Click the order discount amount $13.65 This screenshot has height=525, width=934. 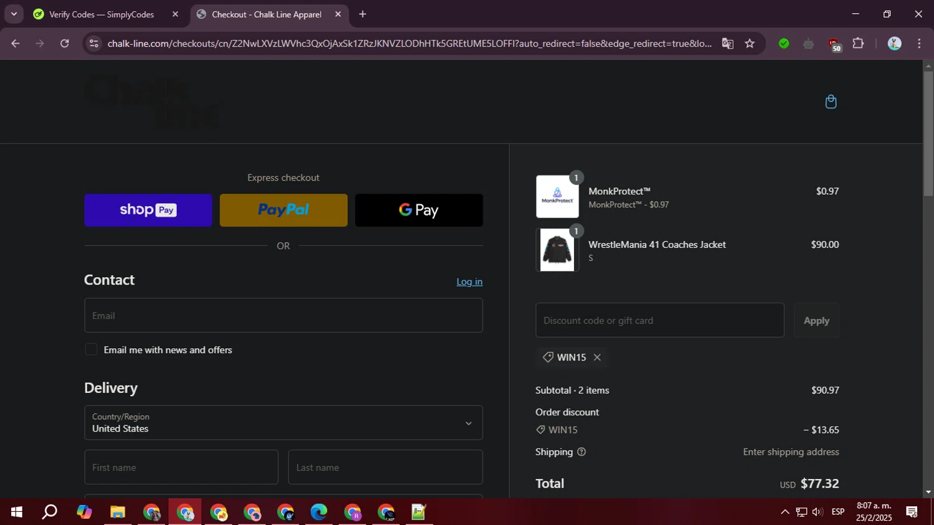tap(821, 430)
